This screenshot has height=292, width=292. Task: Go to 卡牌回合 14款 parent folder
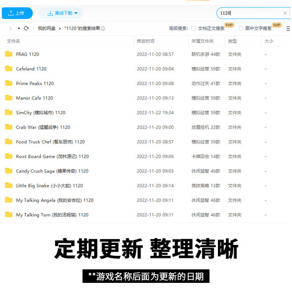coord(206,156)
